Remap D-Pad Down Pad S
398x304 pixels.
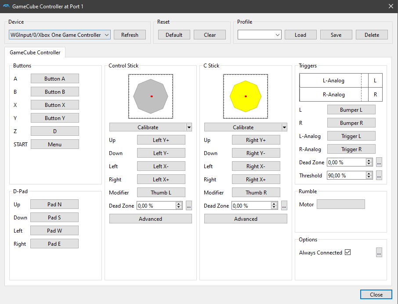click(54, 217)
